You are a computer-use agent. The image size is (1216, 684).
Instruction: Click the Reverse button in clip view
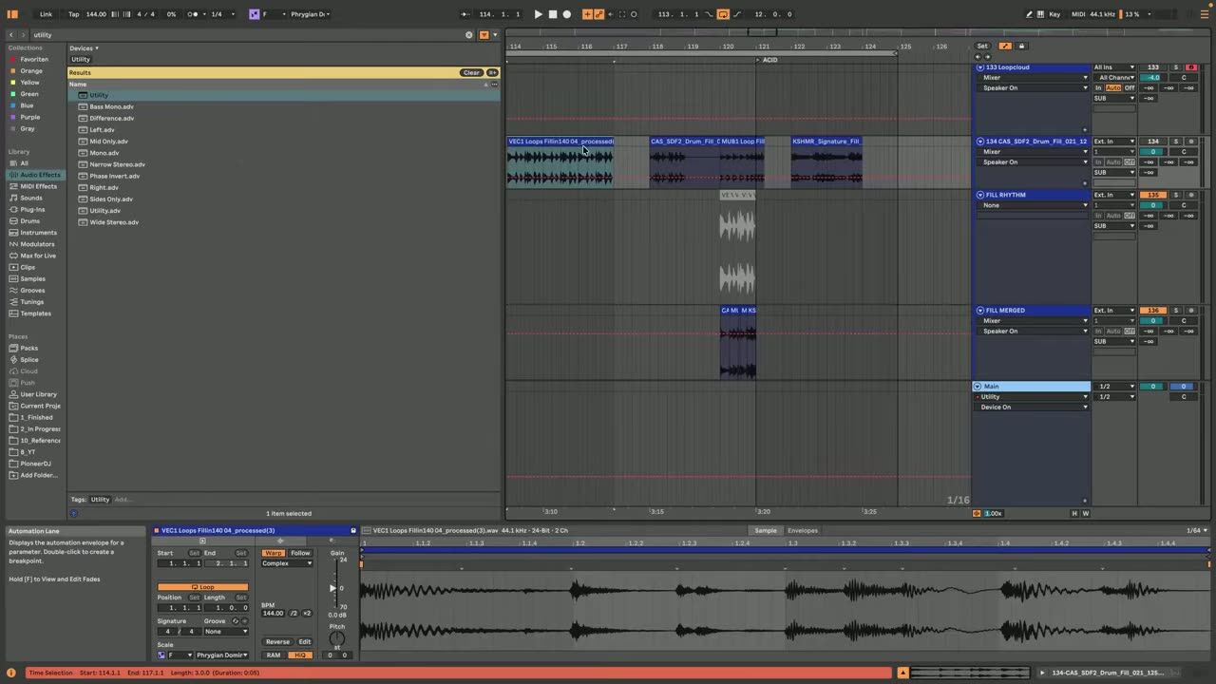pos(277,642)
